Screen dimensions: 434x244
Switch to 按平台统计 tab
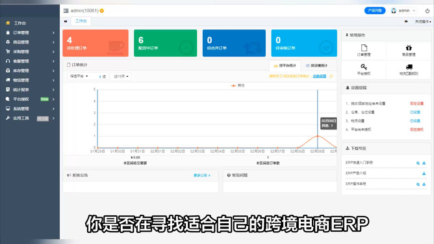(285, 66)
